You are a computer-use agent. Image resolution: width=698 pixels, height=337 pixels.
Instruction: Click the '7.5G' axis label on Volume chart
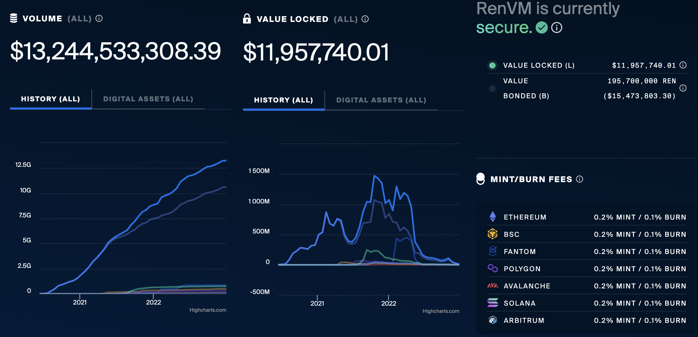pos(25,215)
